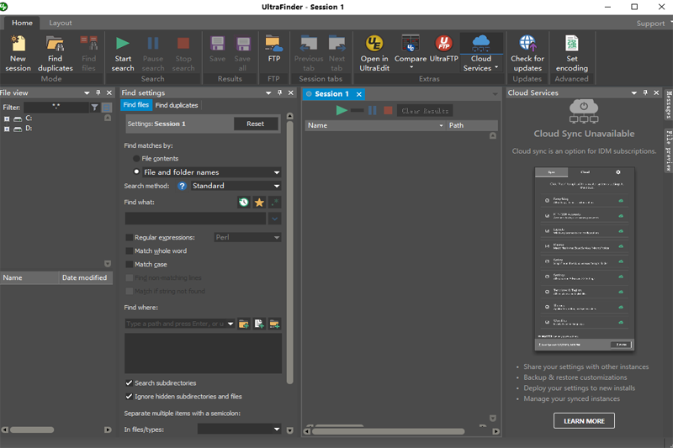Viewport: 673px width, 448px height.
Task: Pin the Find settings panel
Action: point(280,92)
